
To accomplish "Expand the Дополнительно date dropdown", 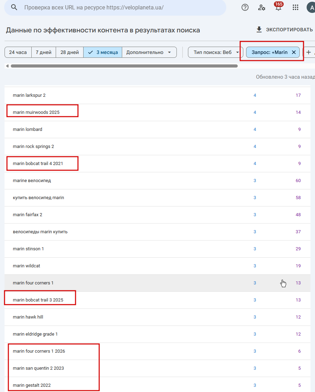I will click(149, 52).
